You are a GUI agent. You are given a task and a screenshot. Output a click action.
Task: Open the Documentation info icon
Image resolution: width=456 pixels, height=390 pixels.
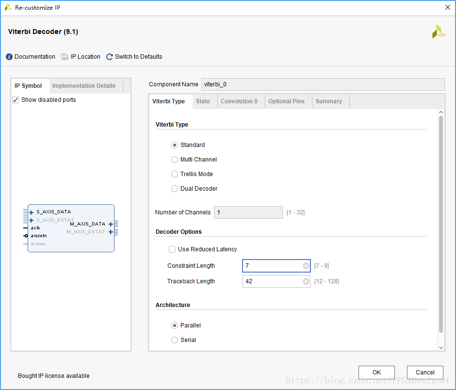click(x=9, y=57)
